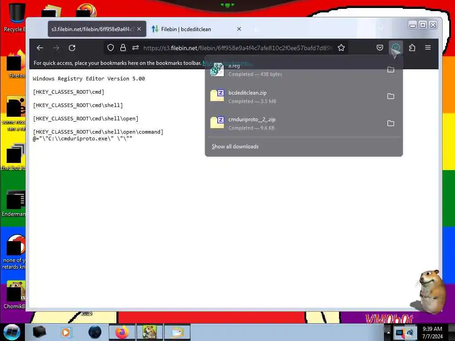455x341 pixels.
Task: Open tracking protection shield icon
Action: tap(111, 48)
